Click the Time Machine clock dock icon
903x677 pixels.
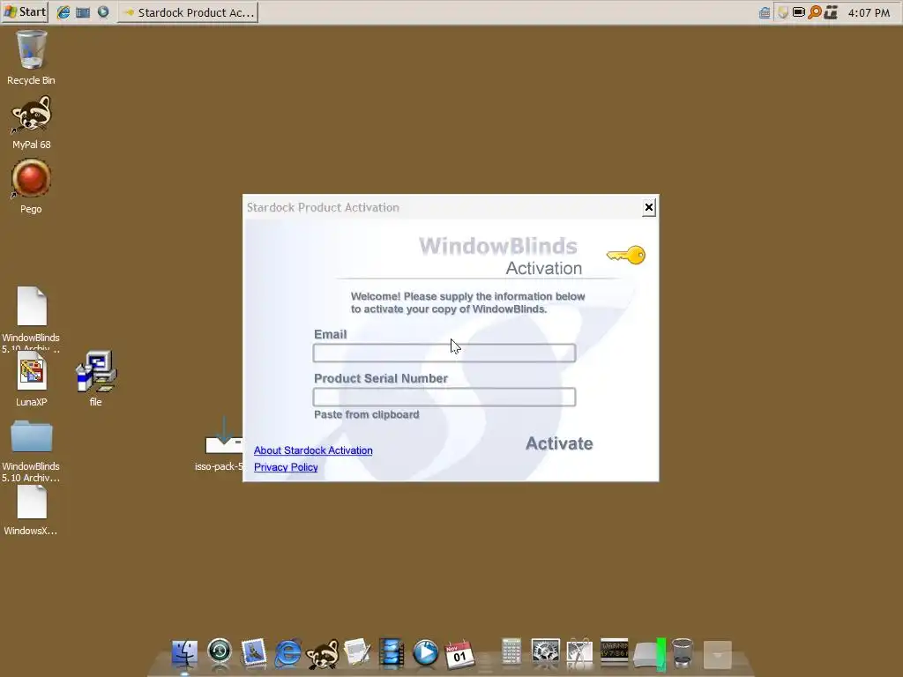pyautogui.click(x=220, y=652)
